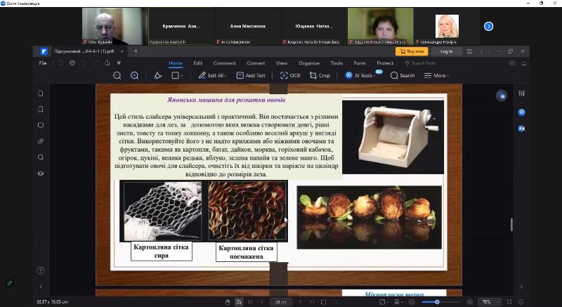Click the page number field showing 28
This screenshot has width=562, height=307.
point(281,302)
